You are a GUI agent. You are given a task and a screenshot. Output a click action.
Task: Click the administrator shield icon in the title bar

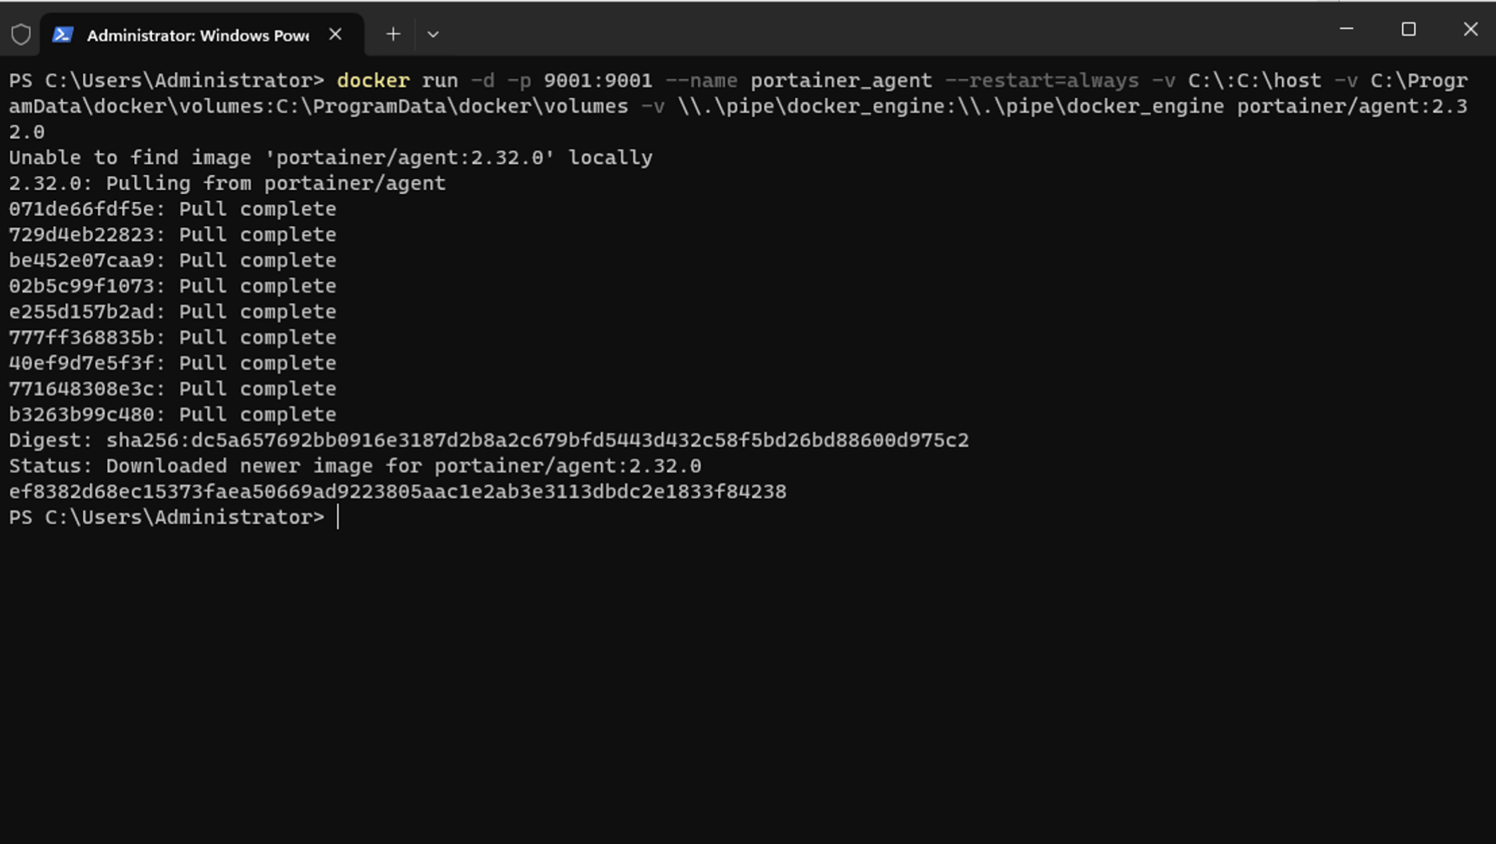[21, 34]
